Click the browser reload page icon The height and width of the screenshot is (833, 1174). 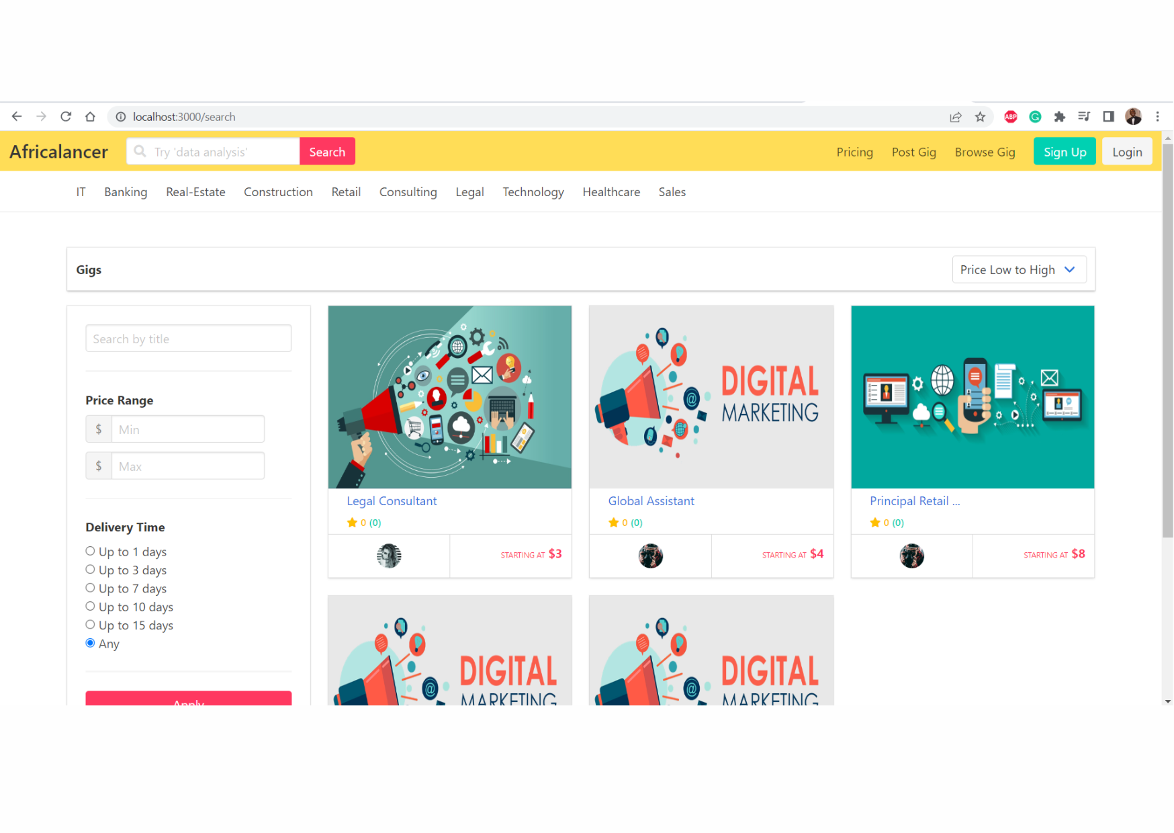click(66, 116)
